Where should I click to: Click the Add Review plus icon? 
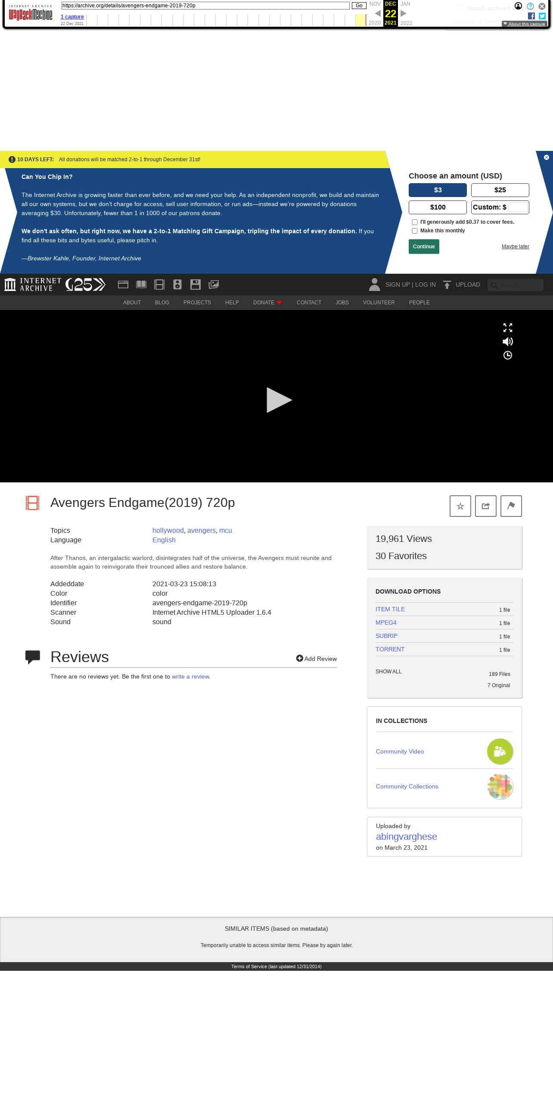click(300, 658)
